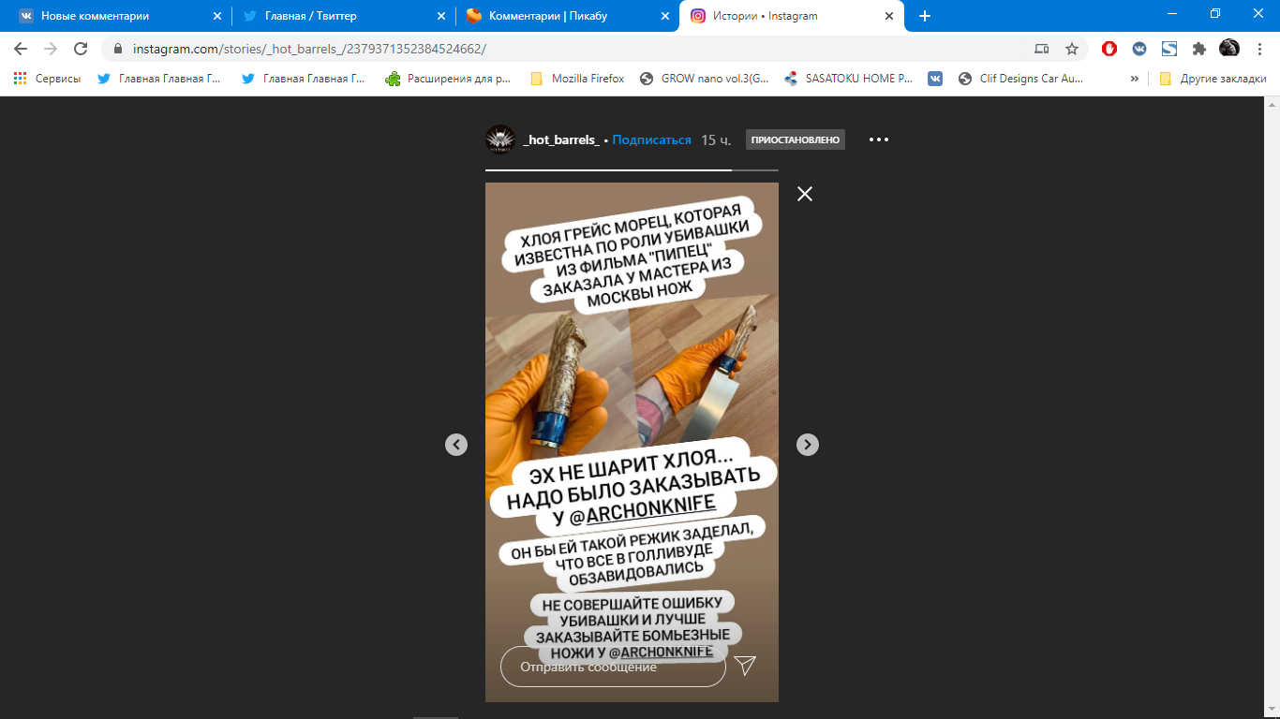Go back to the previous story

(456, 445)
